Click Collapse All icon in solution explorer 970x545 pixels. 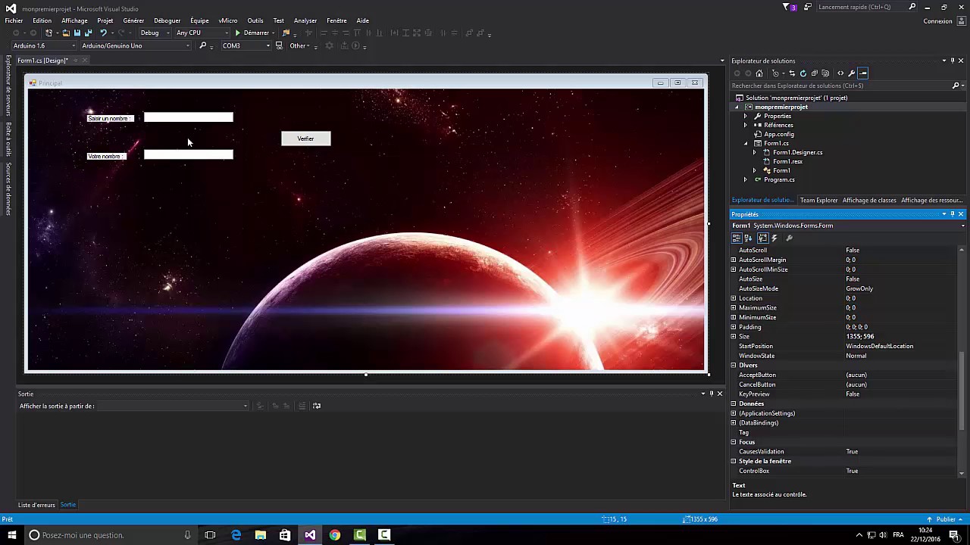pos(815,73)
